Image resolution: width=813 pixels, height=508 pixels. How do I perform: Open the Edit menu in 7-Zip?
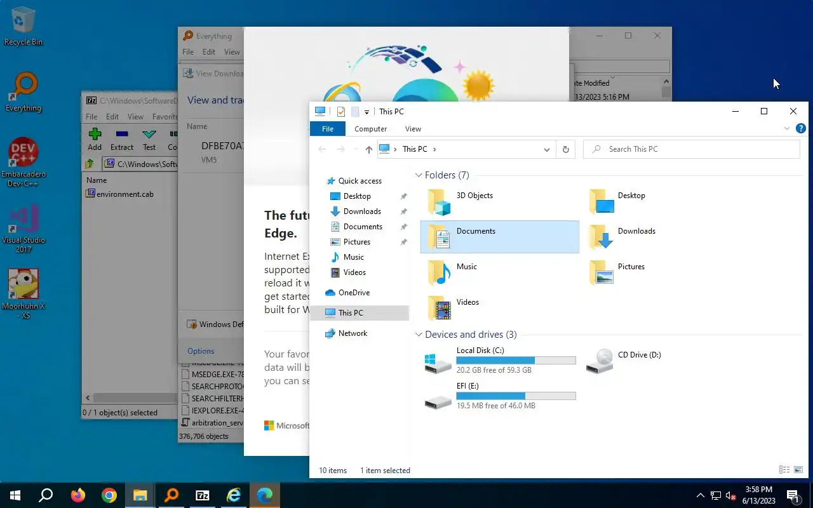tap(112, 117)
